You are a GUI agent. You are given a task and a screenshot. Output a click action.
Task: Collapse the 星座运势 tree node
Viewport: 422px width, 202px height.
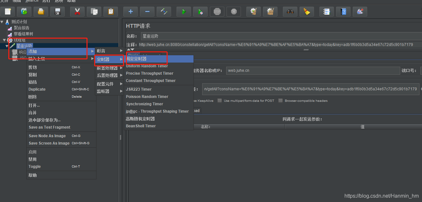pyautogui.click(x=7, y=46)
